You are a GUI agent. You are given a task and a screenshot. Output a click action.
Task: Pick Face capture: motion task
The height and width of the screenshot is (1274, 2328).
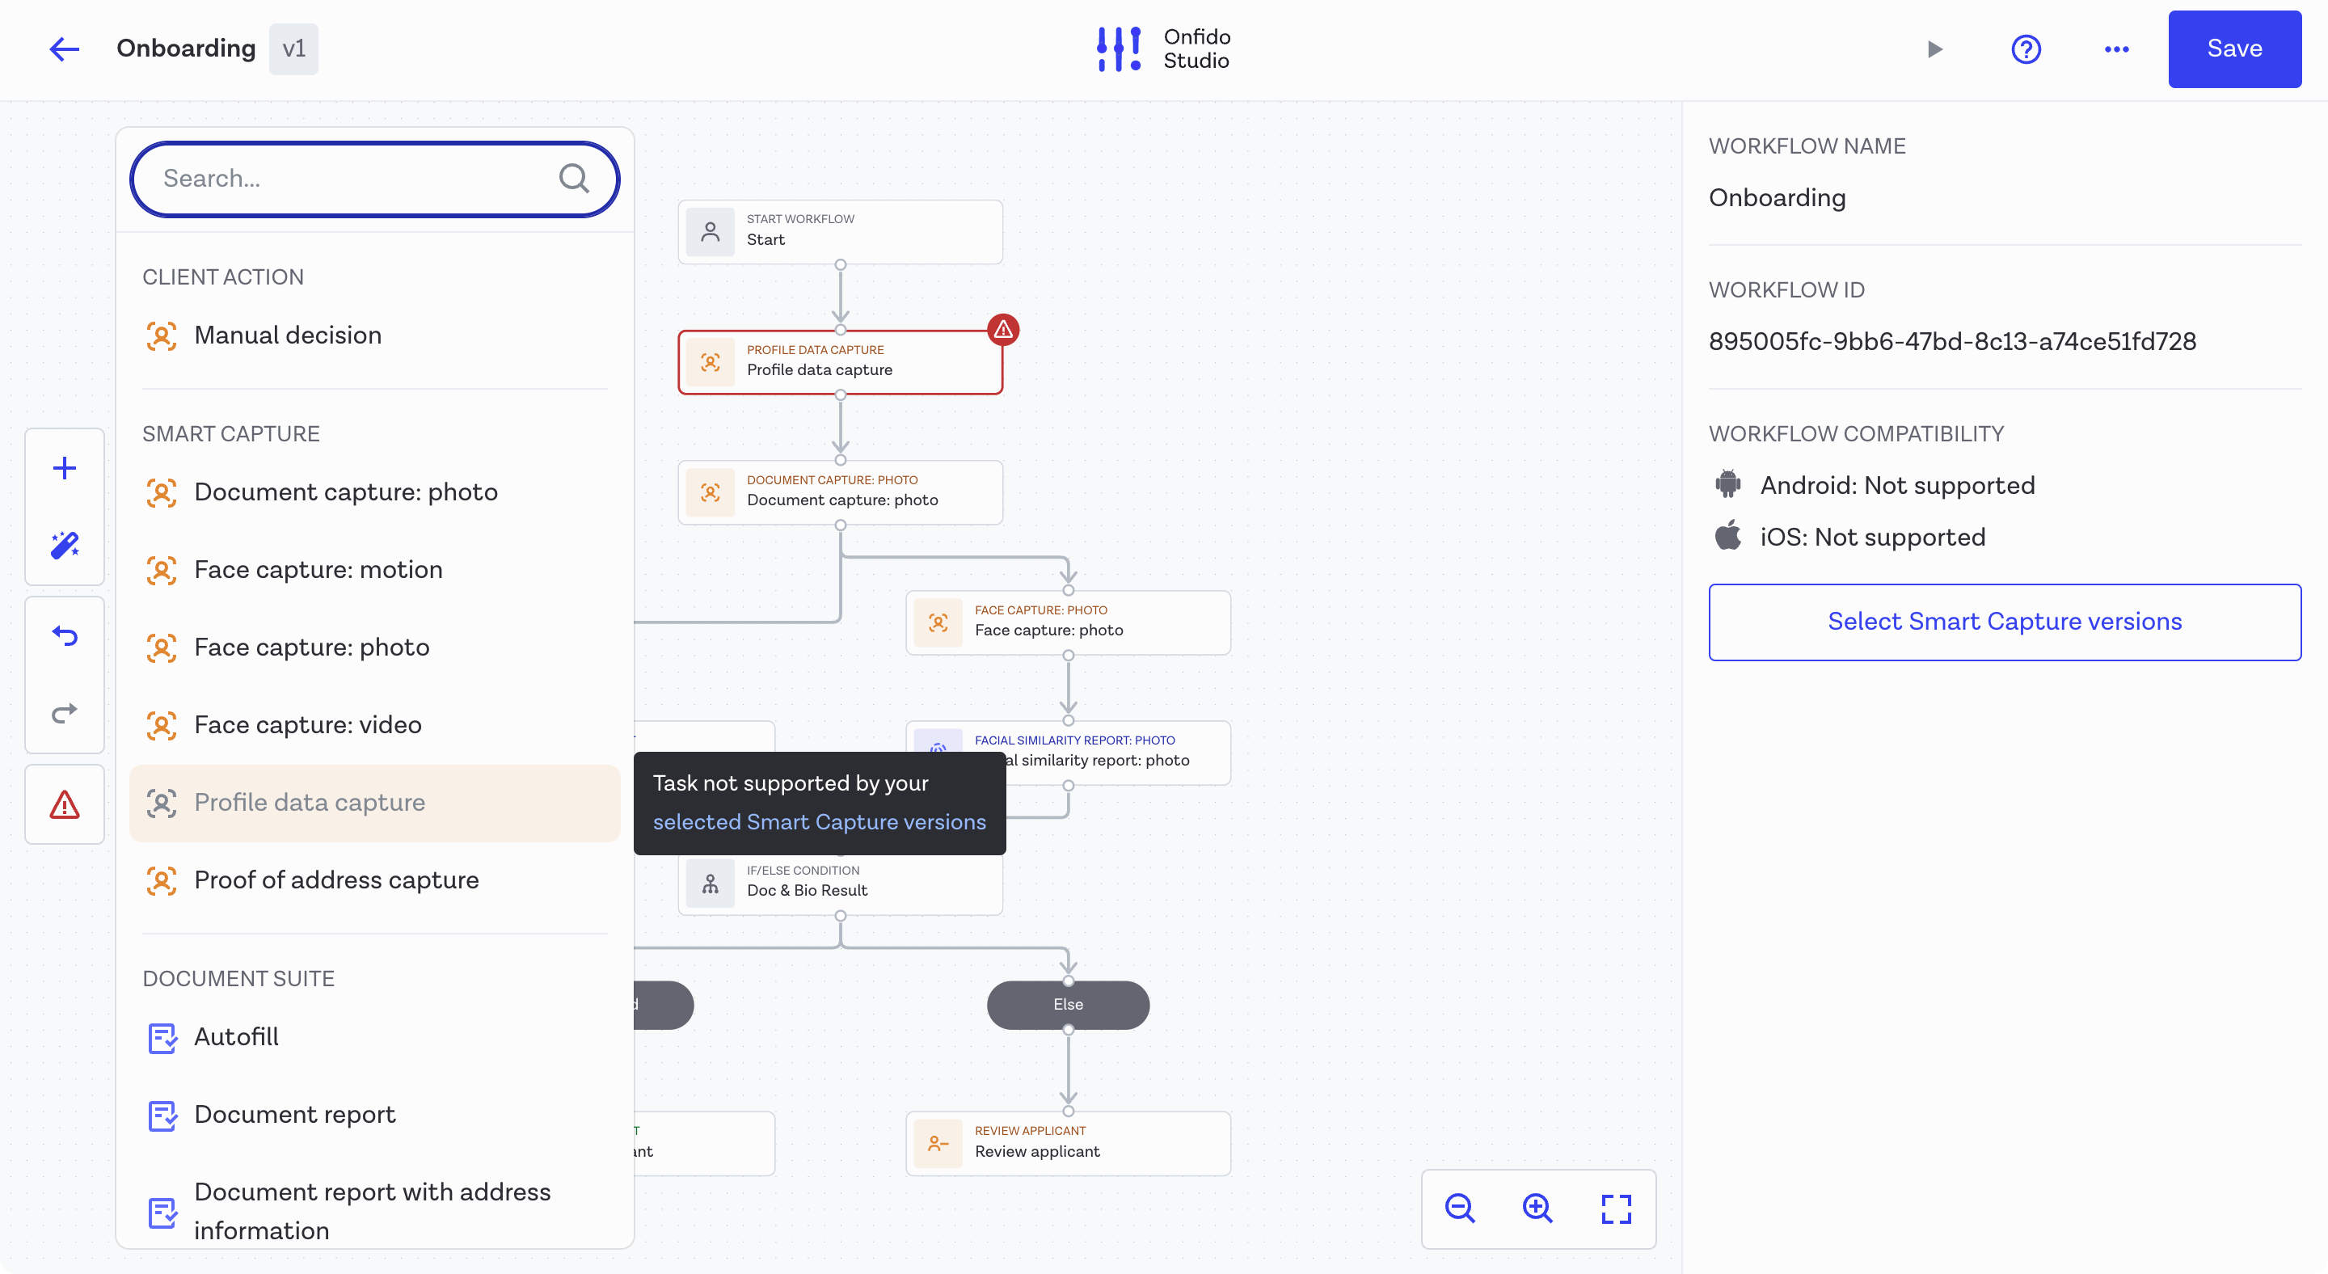pyautogui.click(x=318, y=570)
